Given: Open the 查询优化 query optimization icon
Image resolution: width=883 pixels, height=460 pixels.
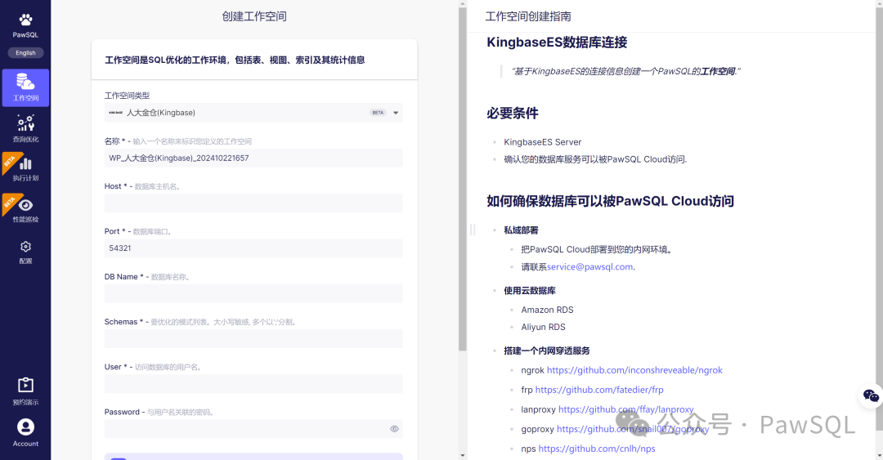Looking at the screenshot, I should 25,123.
